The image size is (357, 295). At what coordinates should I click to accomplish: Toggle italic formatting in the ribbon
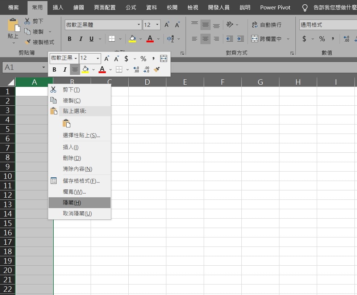point(80,39)
